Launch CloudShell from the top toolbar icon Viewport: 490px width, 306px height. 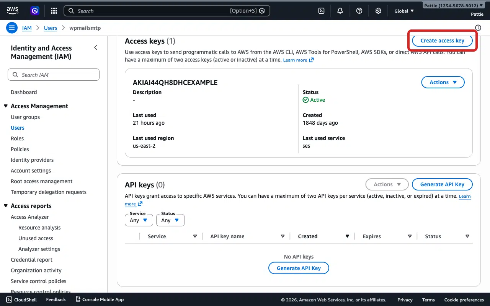tap(322, 11)
